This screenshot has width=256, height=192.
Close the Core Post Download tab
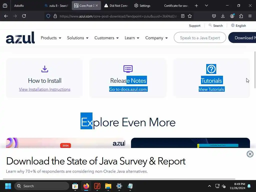pyautogui.click(x=97, y=5)
